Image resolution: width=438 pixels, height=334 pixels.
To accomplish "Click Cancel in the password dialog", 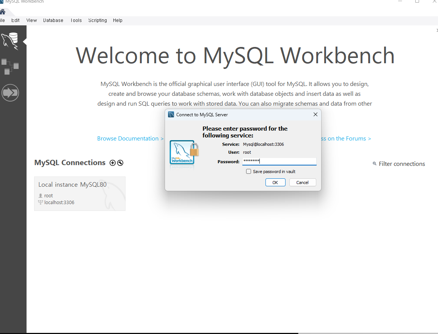I will (303, 183).
